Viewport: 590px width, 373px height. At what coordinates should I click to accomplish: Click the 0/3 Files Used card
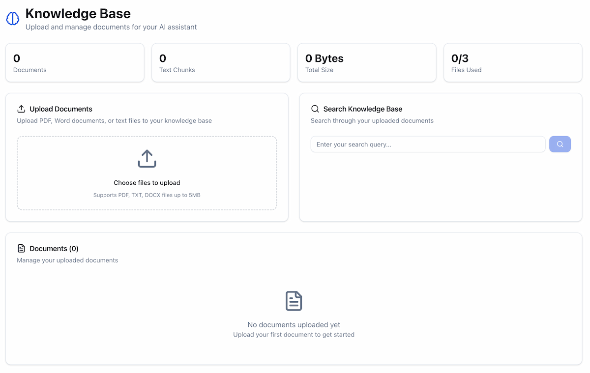(513, 62)
